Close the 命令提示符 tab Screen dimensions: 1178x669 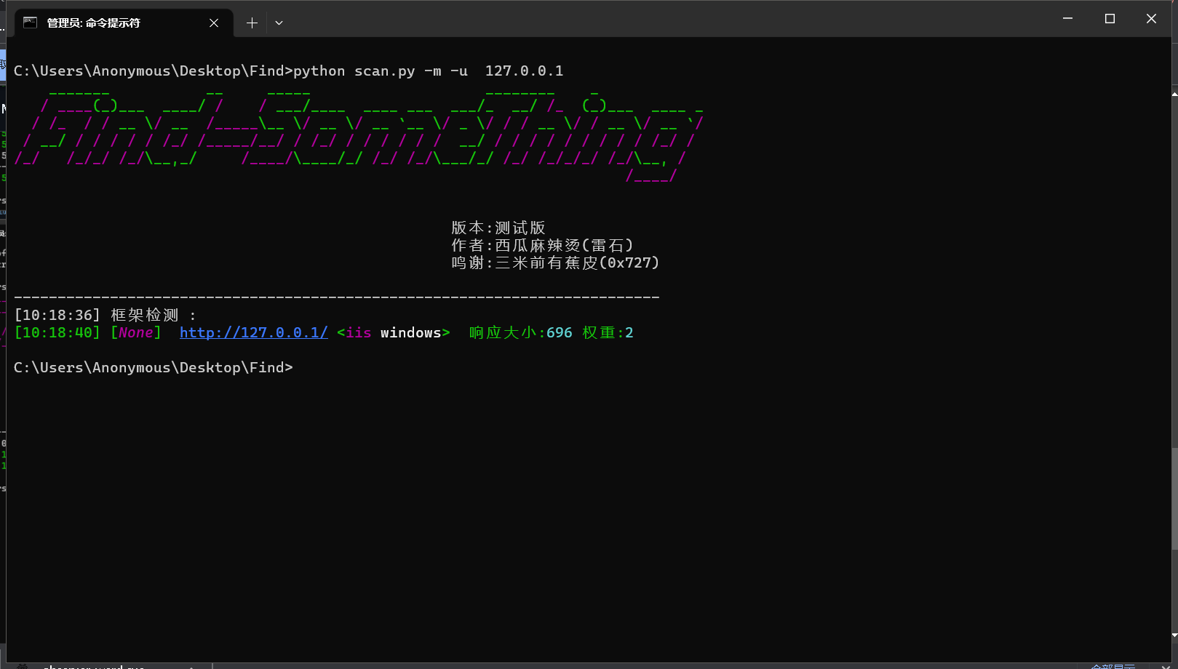pos(214,23)
